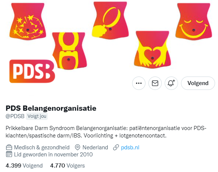The image size is (218, 172).
Task: Toggle the Volgend follow button
Action: (x=198, y=83)
